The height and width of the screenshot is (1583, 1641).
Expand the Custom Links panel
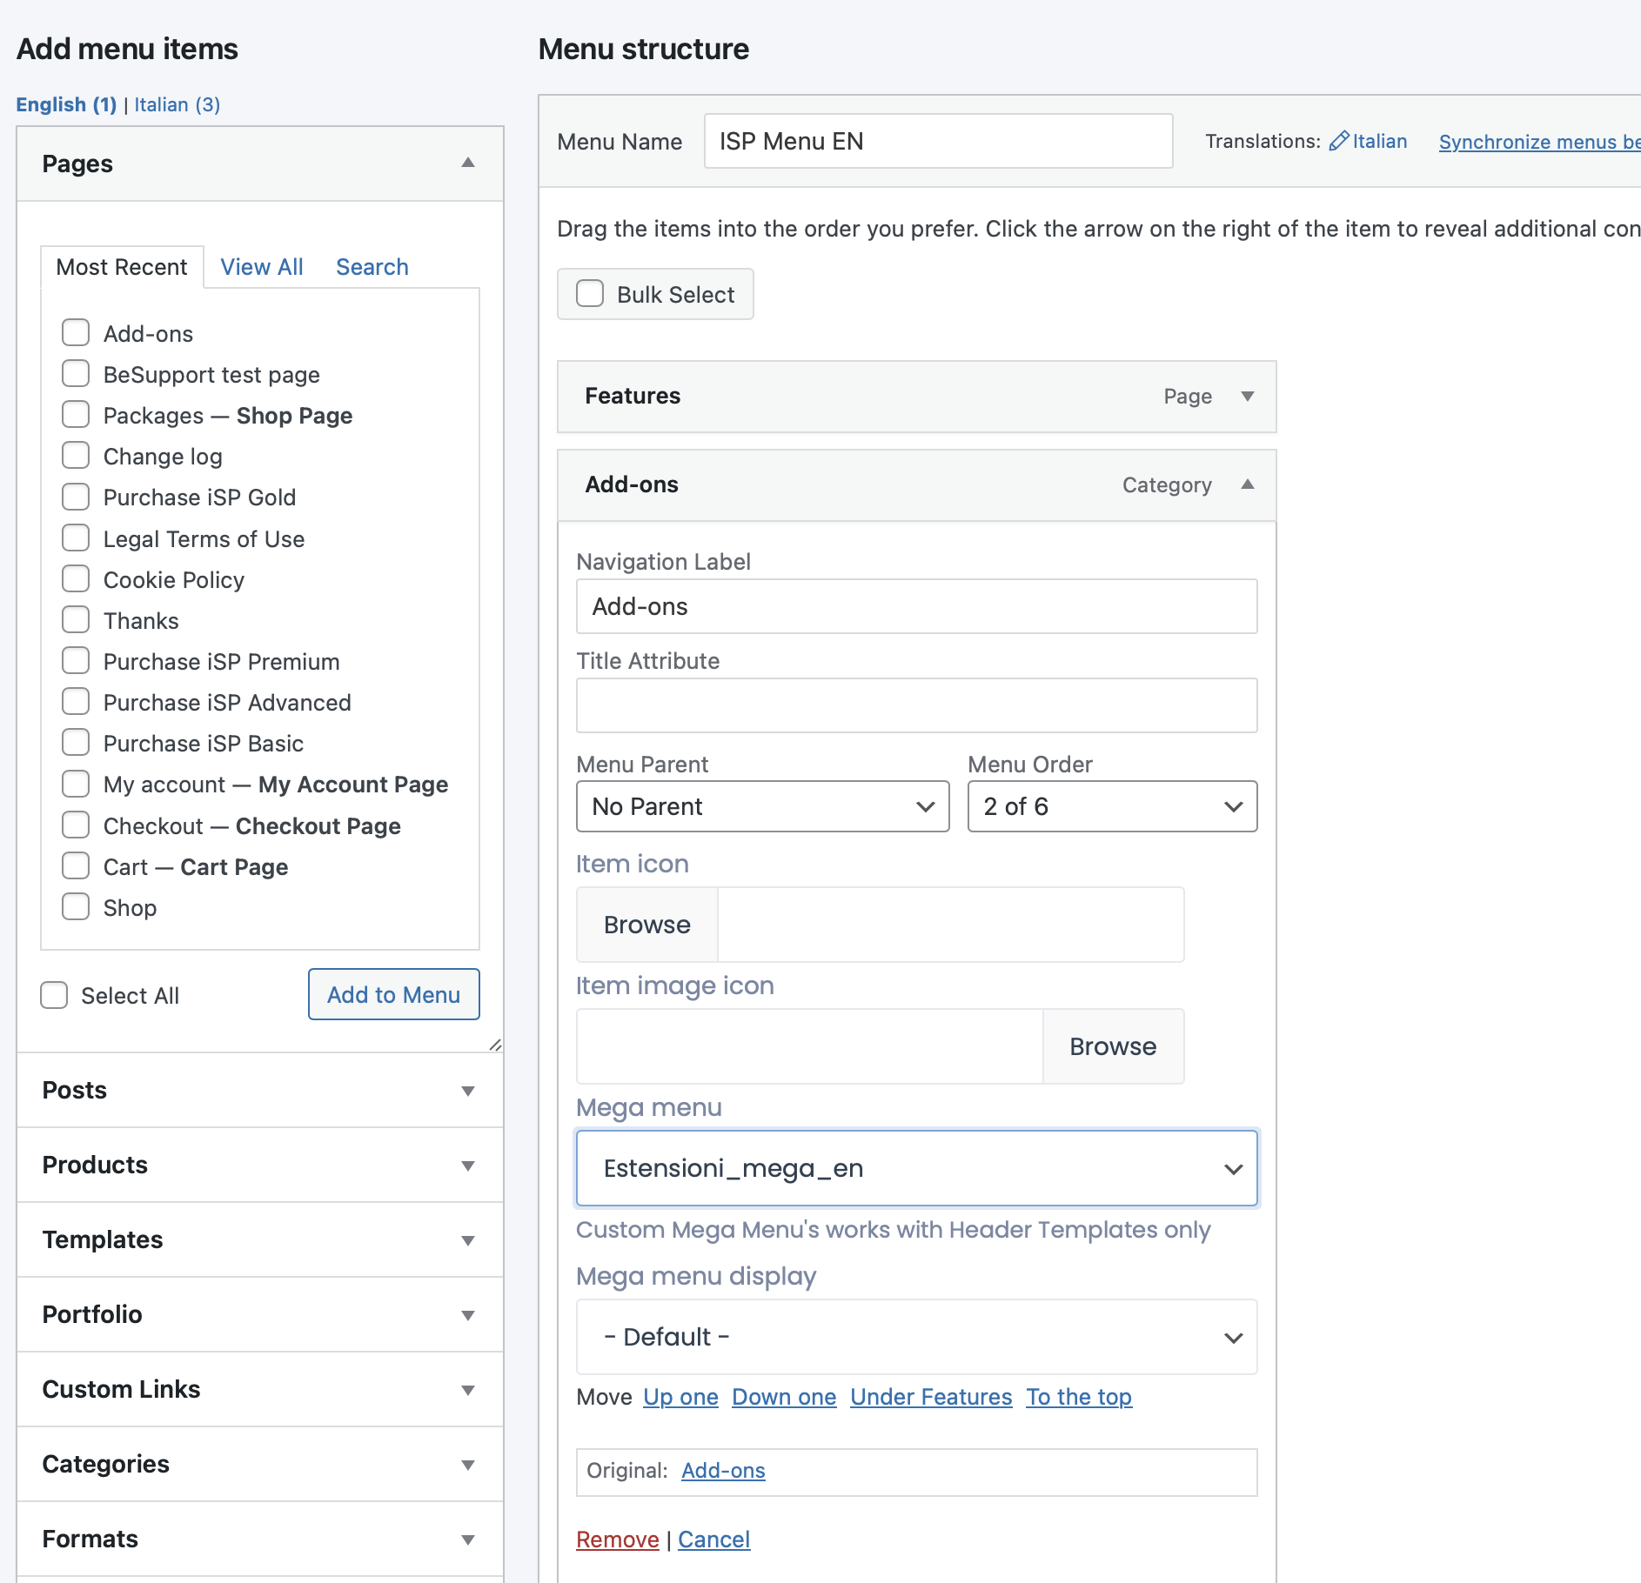coord(468,1390)
